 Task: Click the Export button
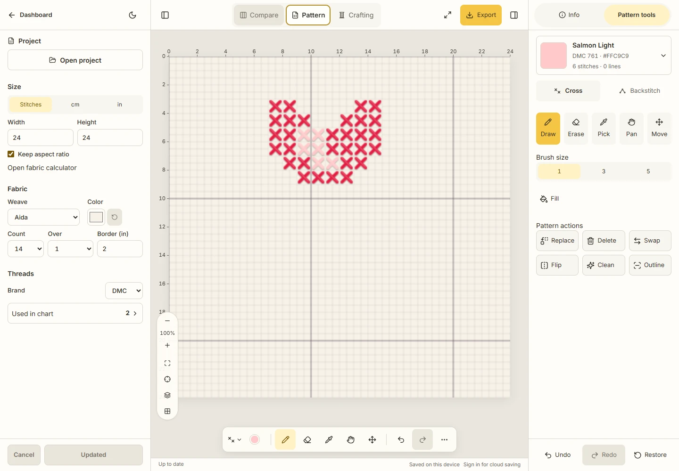[x=481, y=15]
